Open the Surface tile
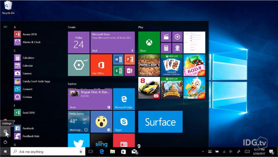The height and width of the screenshot is (157, 278). [160, 122]
